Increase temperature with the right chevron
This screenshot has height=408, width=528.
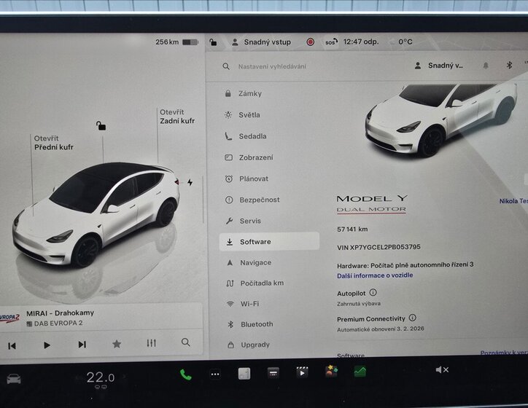[x=124, y=377]
